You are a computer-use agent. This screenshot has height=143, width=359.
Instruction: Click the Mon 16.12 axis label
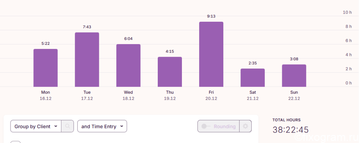point(46,95)
